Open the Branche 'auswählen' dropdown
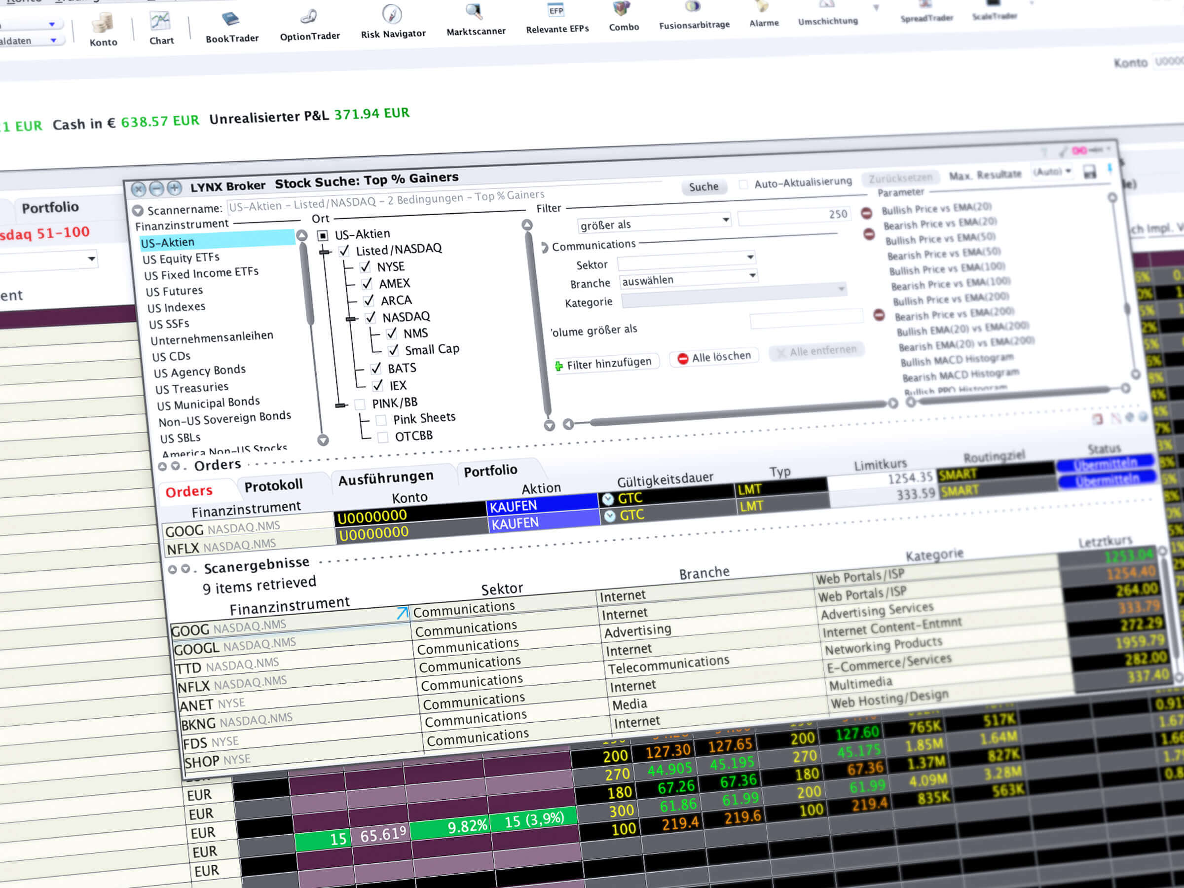Viewport: 1184px width, 888px height. click(x=689, y=278)
